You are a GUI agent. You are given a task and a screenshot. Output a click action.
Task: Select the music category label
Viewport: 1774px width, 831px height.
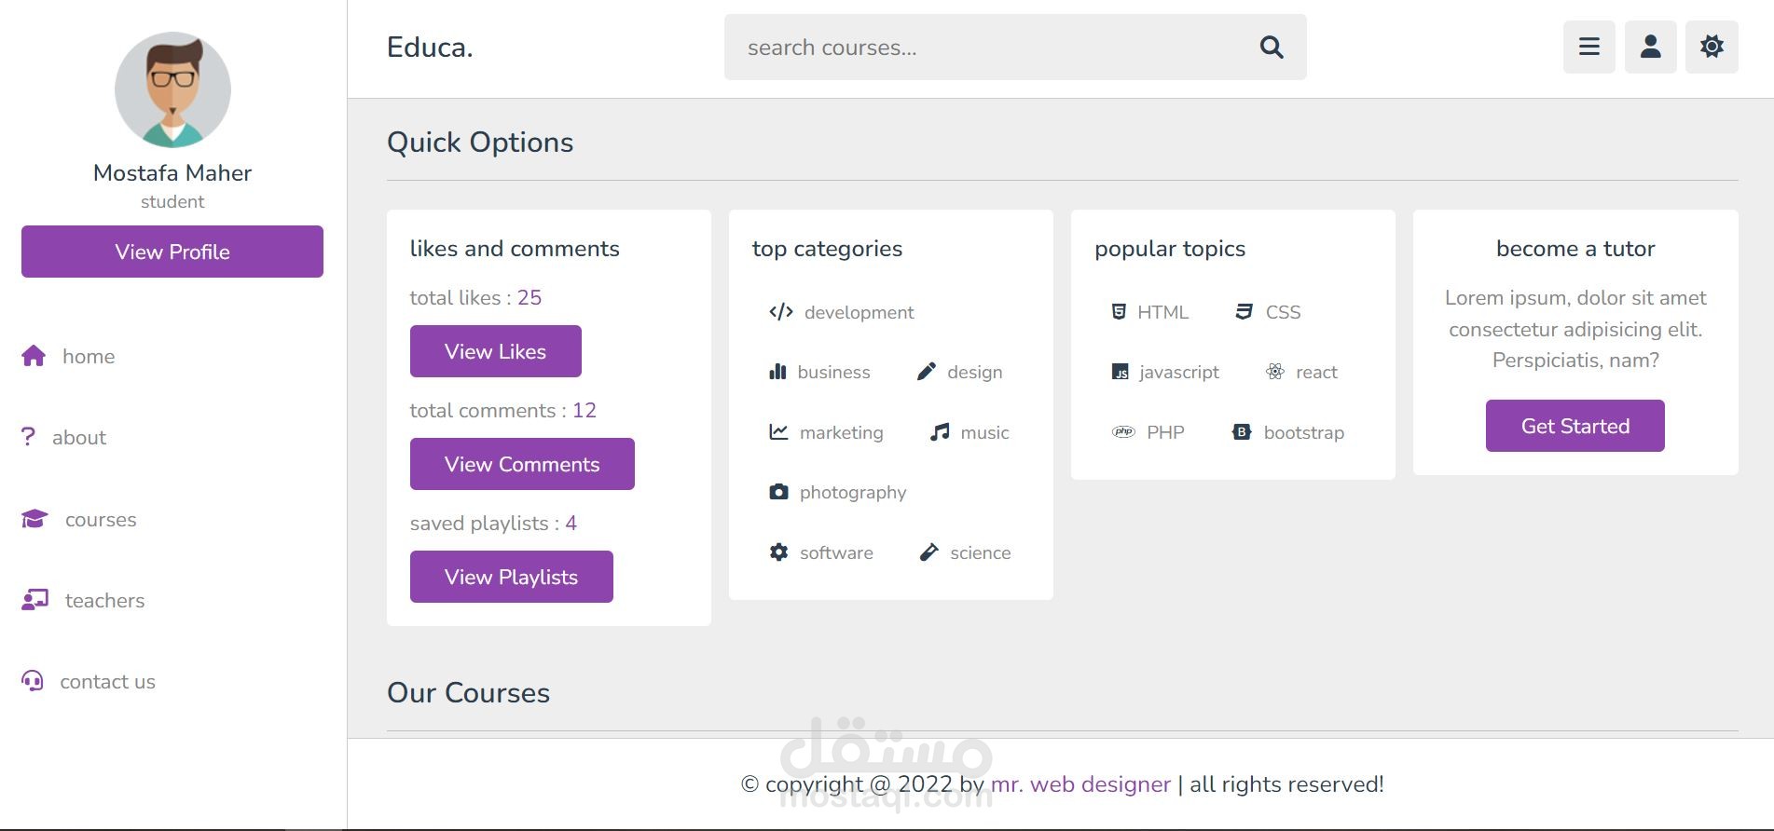click(x=984, y=432)
